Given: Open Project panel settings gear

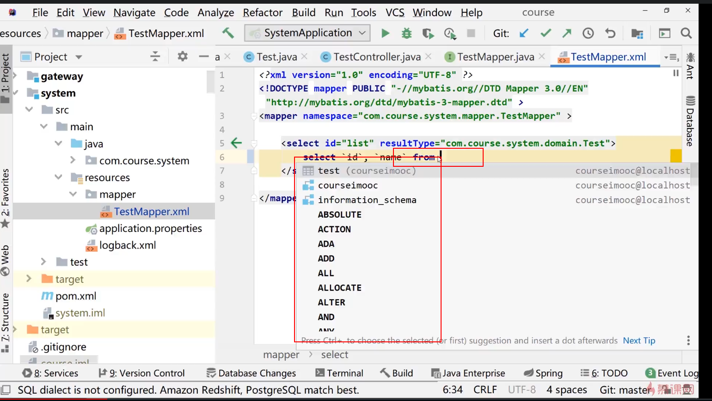Looking at the screenshot, I should [183, 56].
